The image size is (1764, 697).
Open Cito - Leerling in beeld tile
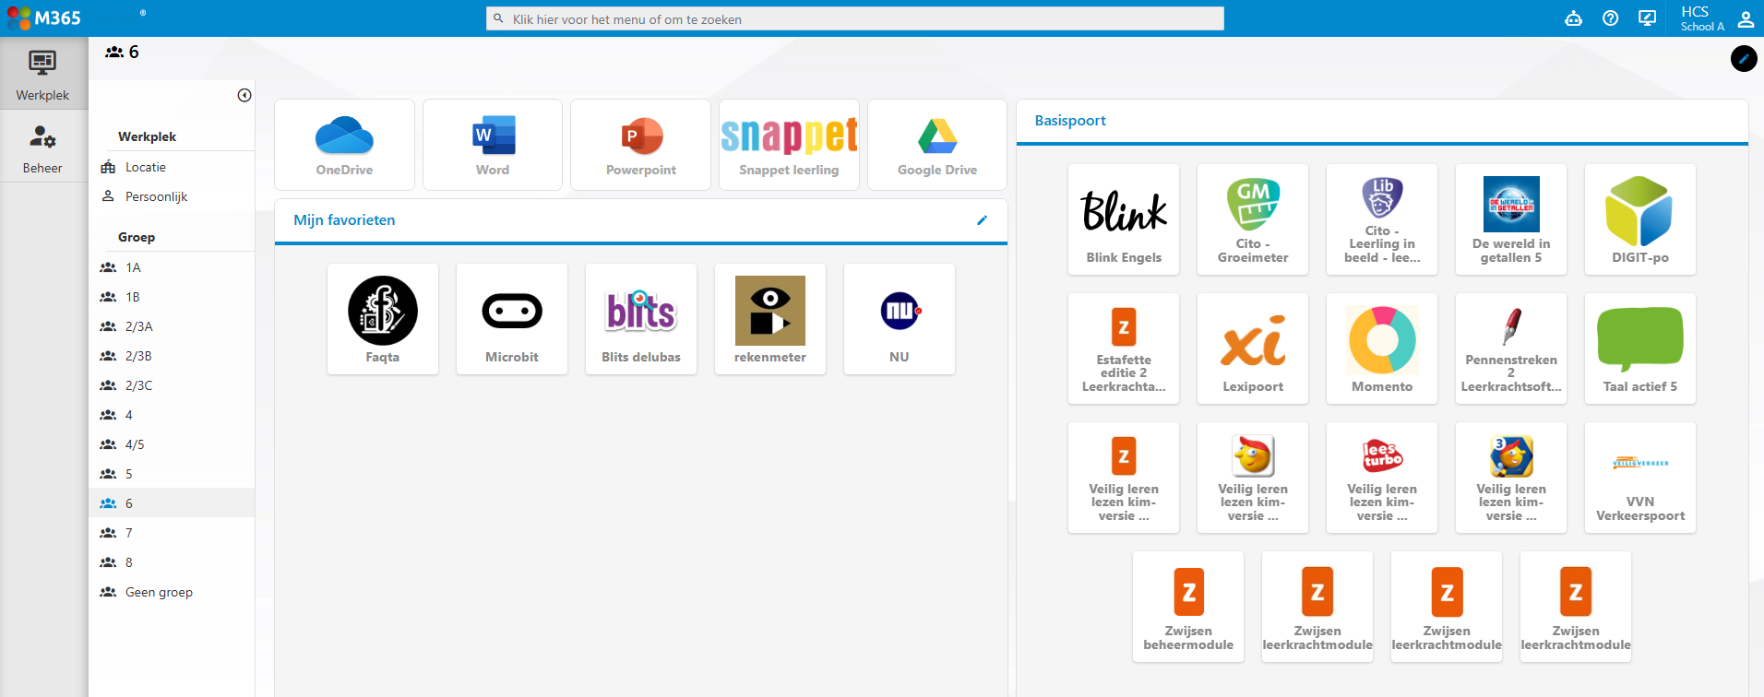click(x=1382, y=219)
